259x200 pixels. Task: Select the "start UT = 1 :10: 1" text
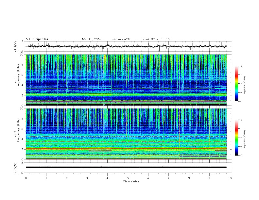(x=158, y=39)
